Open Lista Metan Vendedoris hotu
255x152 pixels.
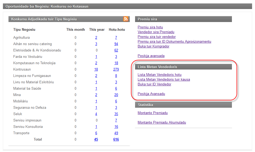159,75
